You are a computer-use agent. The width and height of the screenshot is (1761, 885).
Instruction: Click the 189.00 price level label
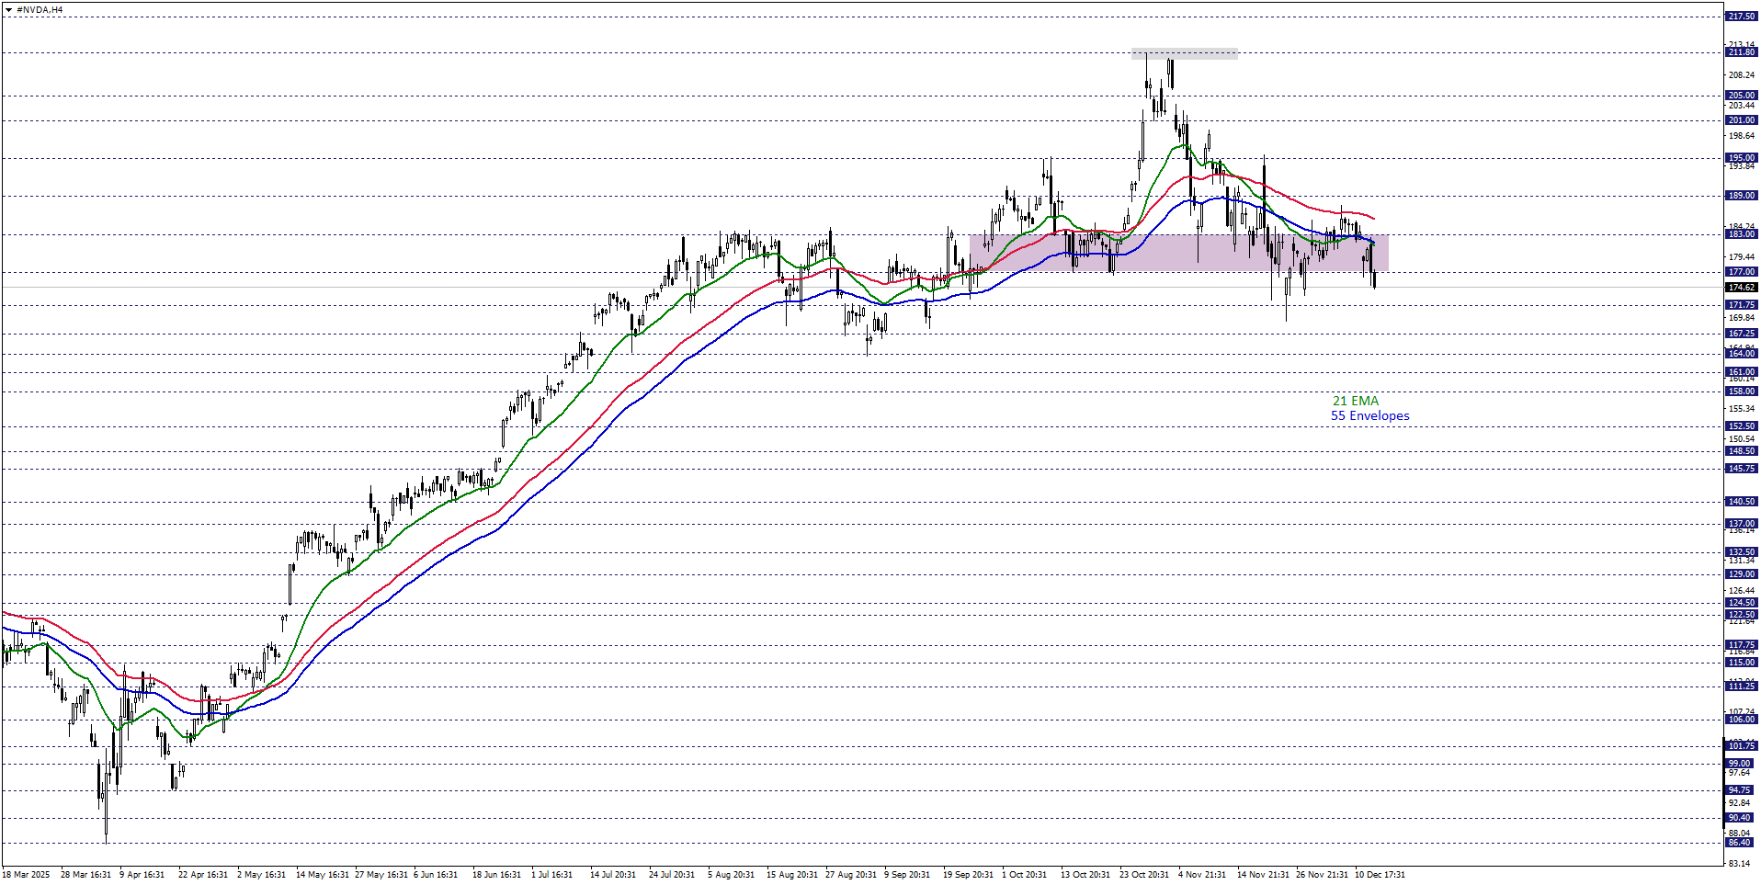point(1741,196)
